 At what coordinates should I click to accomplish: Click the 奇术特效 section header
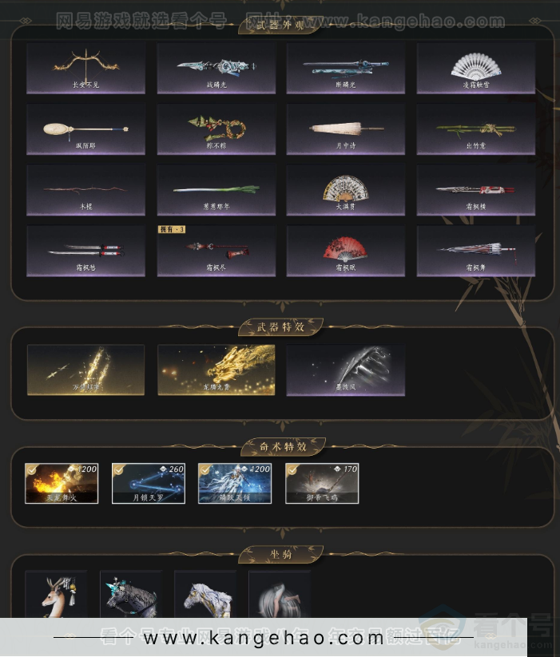tap(283, 447)
